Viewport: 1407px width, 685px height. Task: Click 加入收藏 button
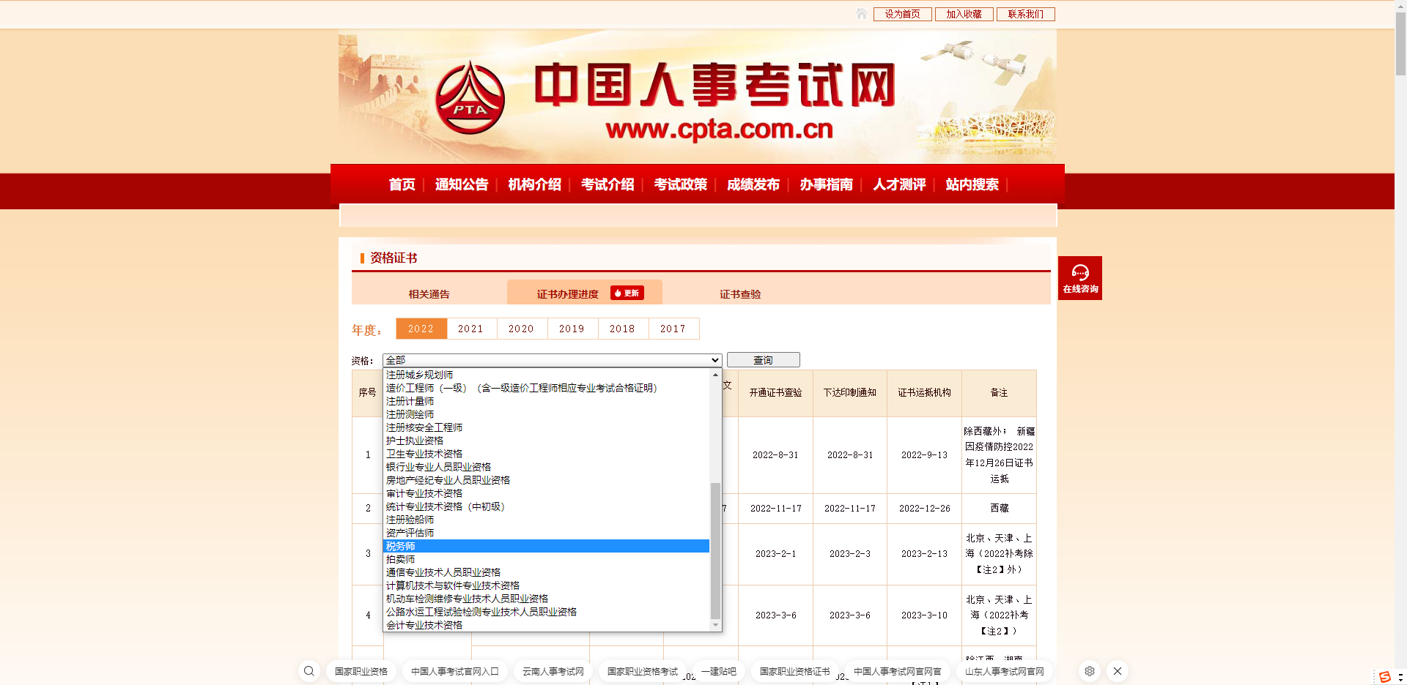coord(964,14)
